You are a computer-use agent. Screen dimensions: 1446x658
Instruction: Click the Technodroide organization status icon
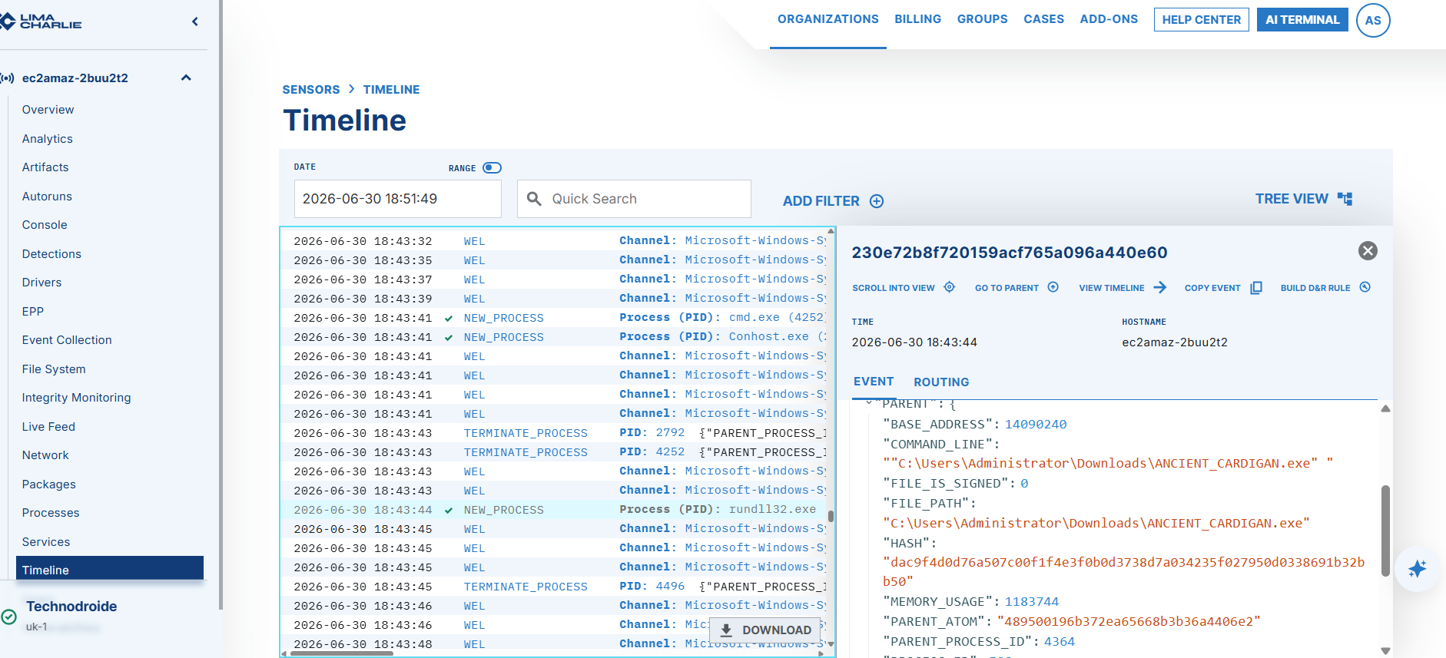coord(8,617)
